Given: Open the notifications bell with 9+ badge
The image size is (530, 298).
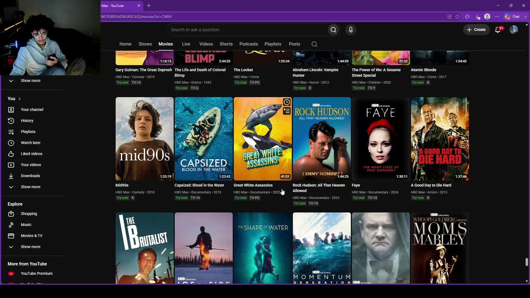Looking at the screenshot, I should [499, 29].
